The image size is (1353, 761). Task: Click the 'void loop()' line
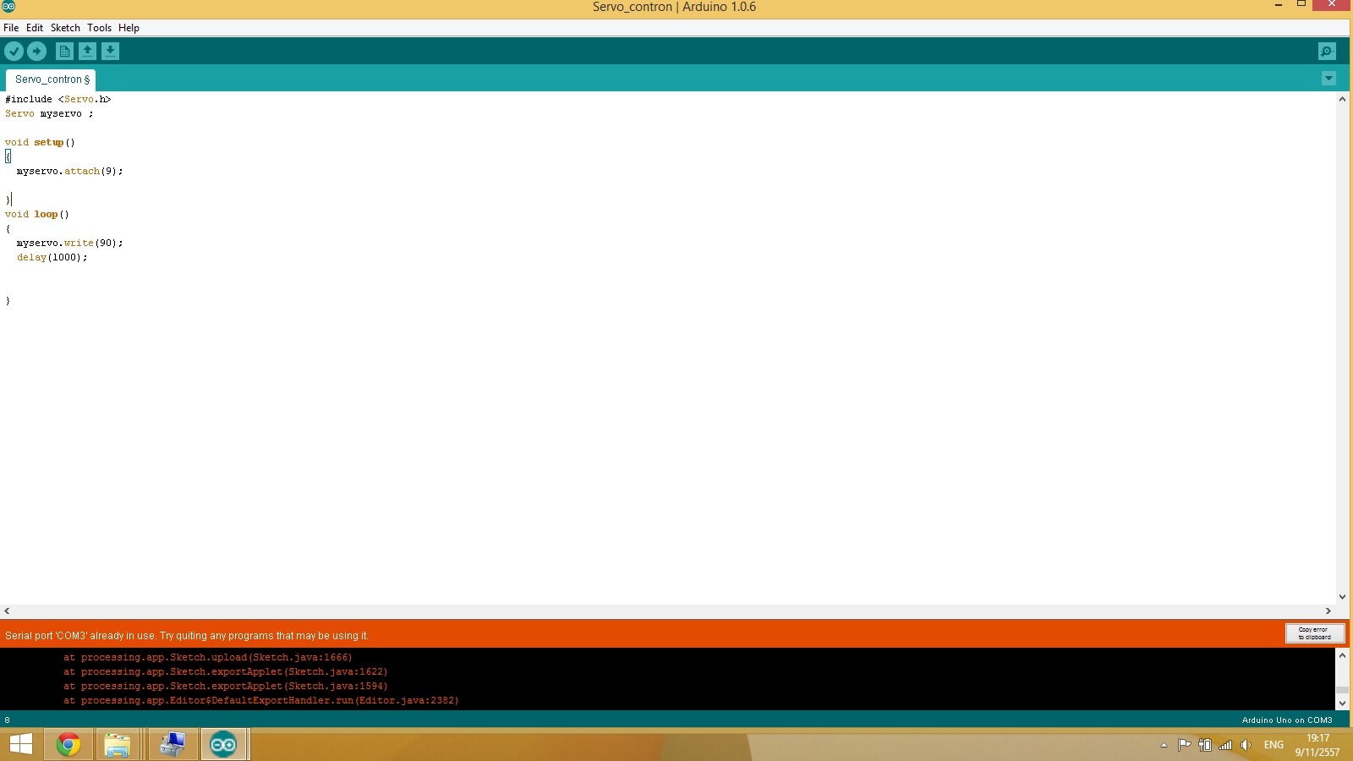(37, 214)
